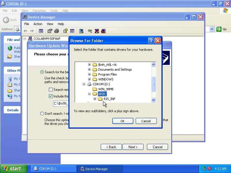Image resolution: width=231 pixels, height=173 pixels.
Task: Click the Back arrow icon in CDROM window
Action: tap(6, 20)
